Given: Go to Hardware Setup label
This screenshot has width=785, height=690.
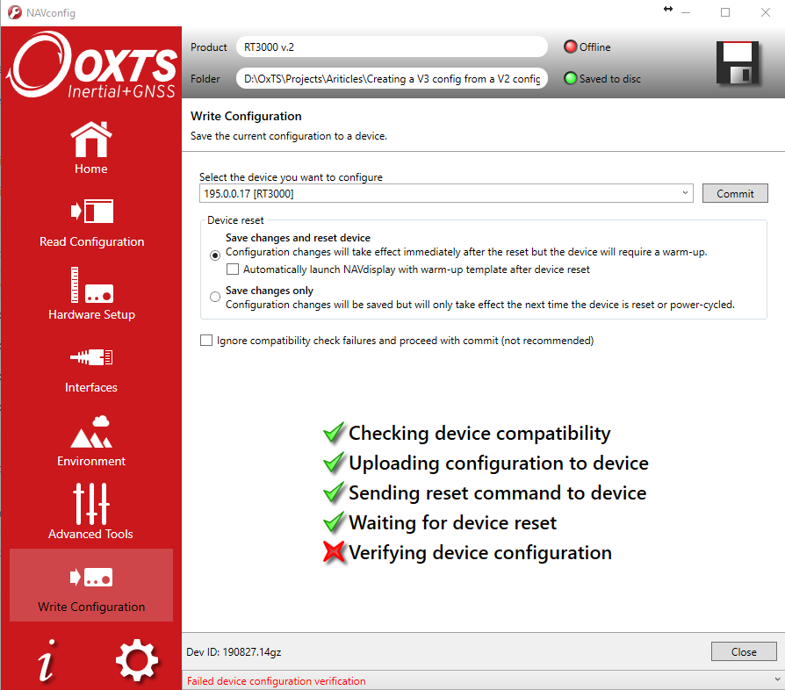Looking at the screenshot, I should point(92,314).
